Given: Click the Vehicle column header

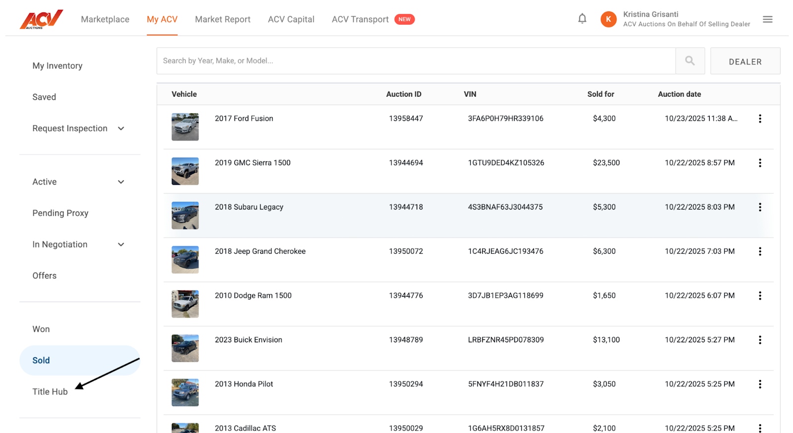Looking at the screenshot, I should tap(184, 94).
